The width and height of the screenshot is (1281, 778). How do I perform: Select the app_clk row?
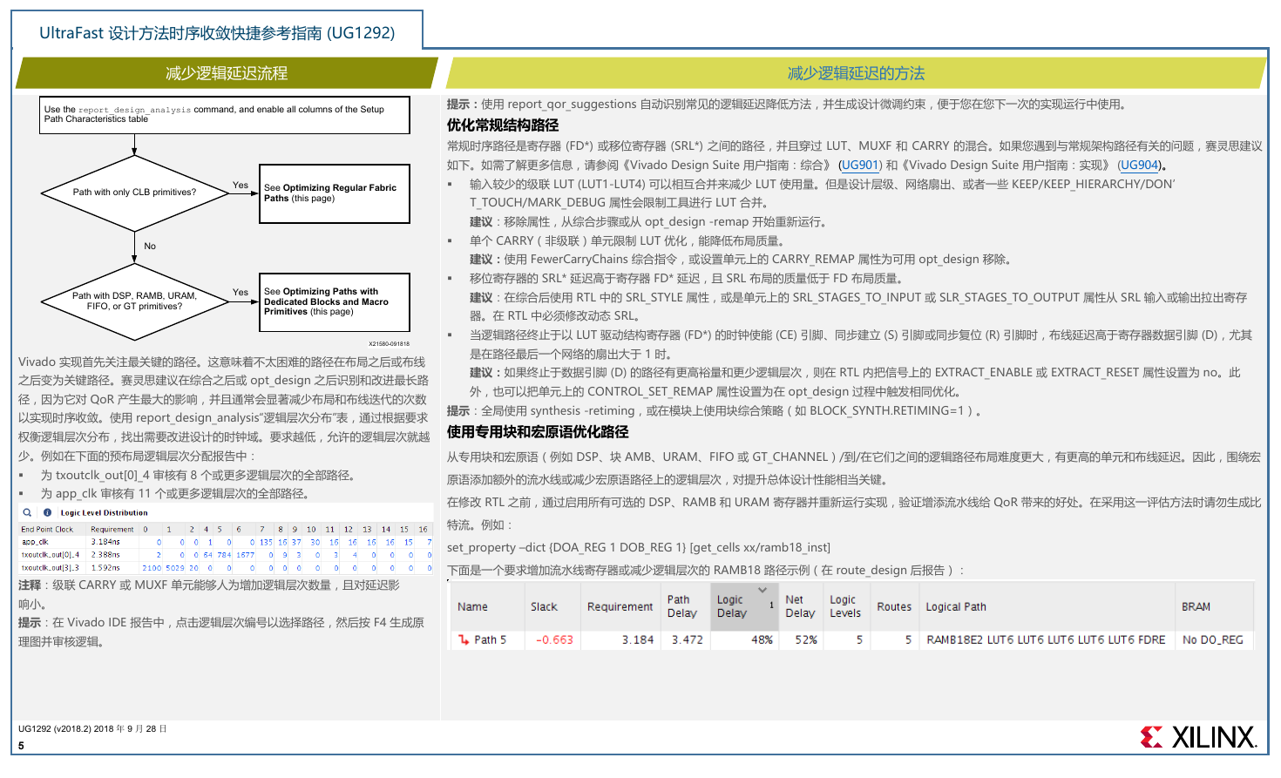(x=226, y=542)
